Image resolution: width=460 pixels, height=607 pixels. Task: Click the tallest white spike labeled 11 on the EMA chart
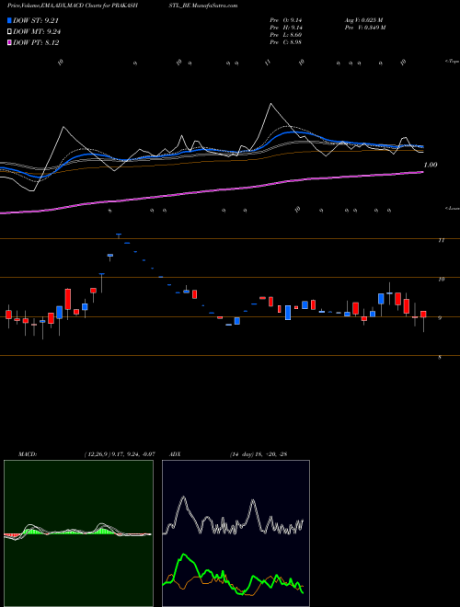click(x=270, y=104)
